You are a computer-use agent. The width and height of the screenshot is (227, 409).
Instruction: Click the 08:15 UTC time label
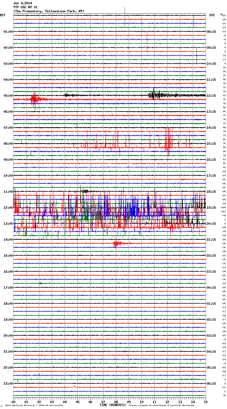click(x=211, y=32)
